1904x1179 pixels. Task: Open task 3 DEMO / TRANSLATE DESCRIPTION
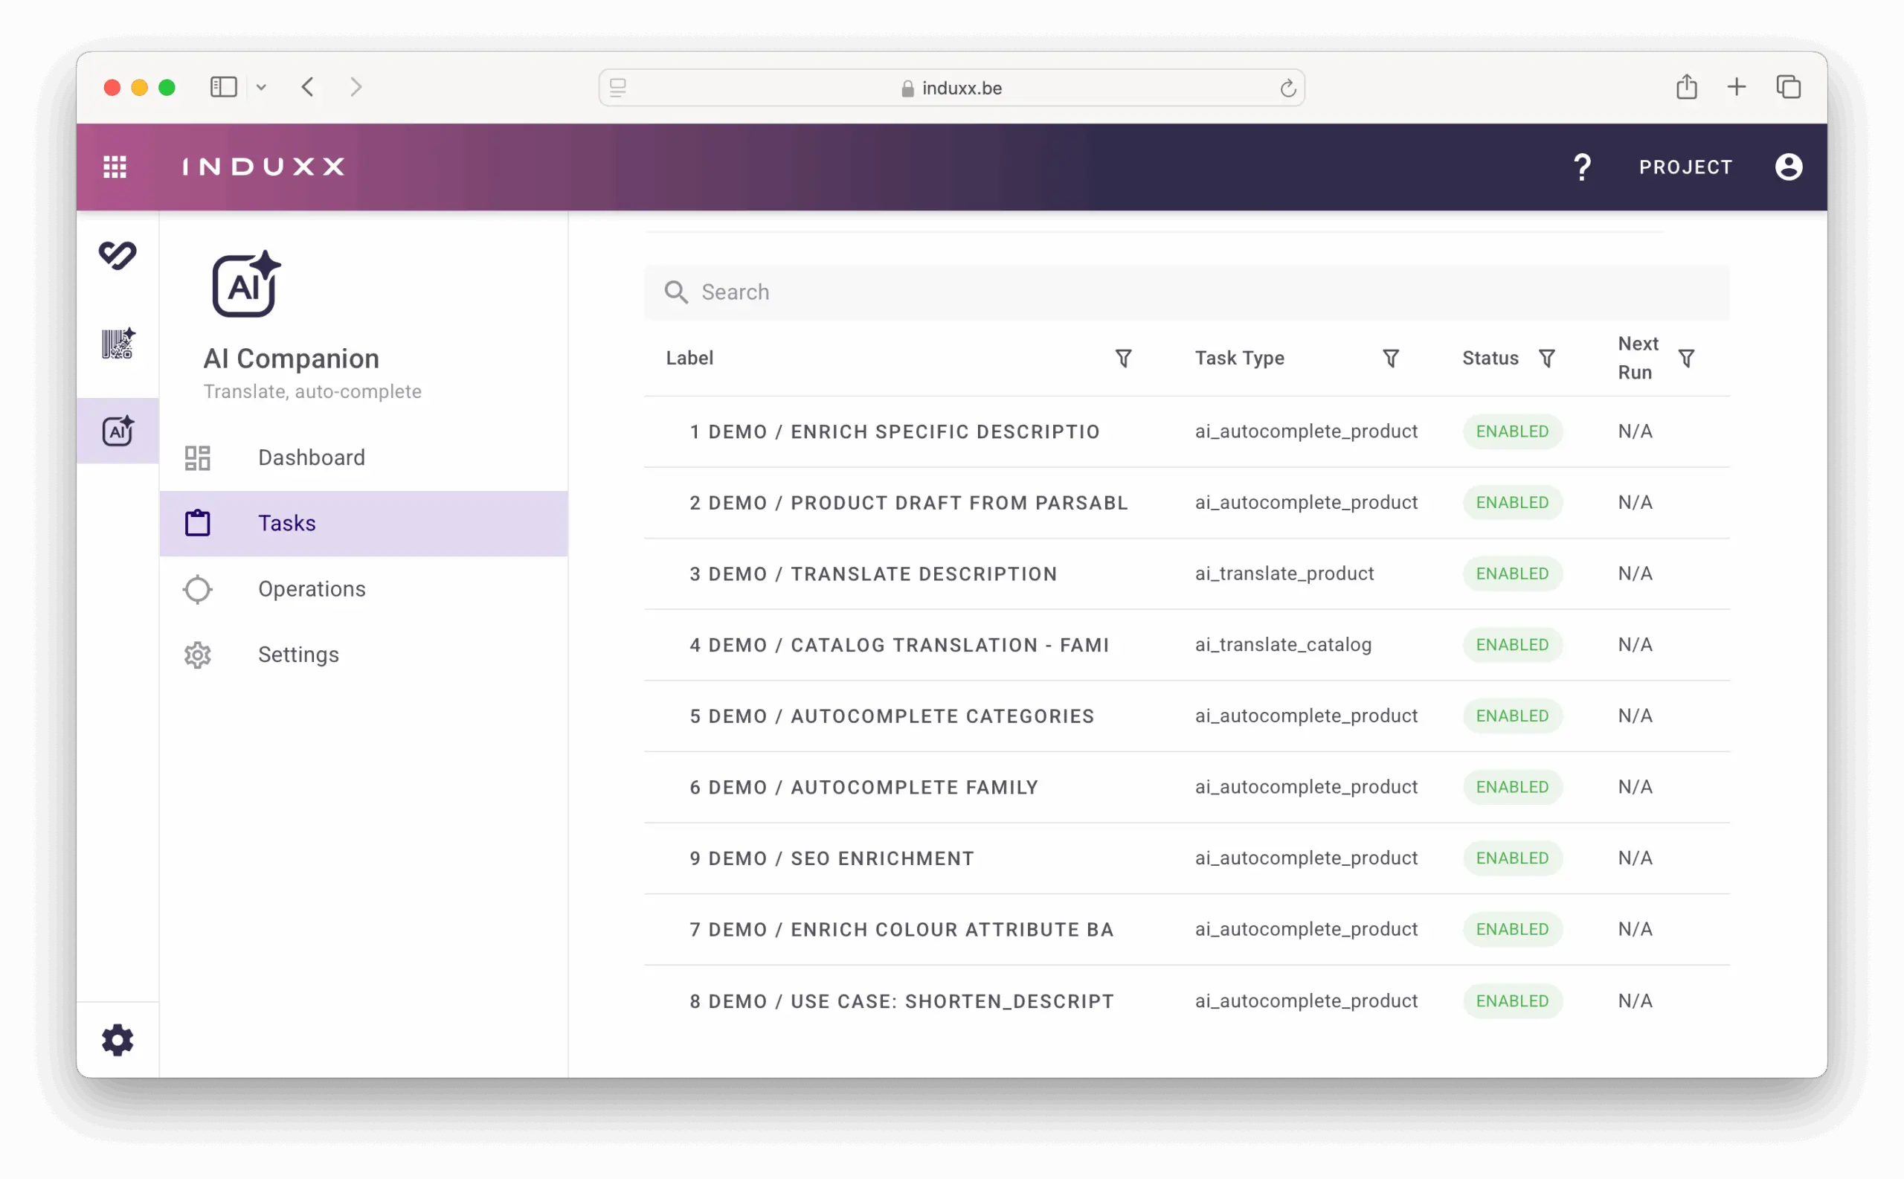(872, 574)
